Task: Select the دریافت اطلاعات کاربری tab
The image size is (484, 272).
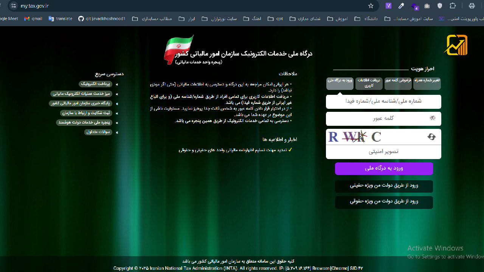Action: [369, 83]
